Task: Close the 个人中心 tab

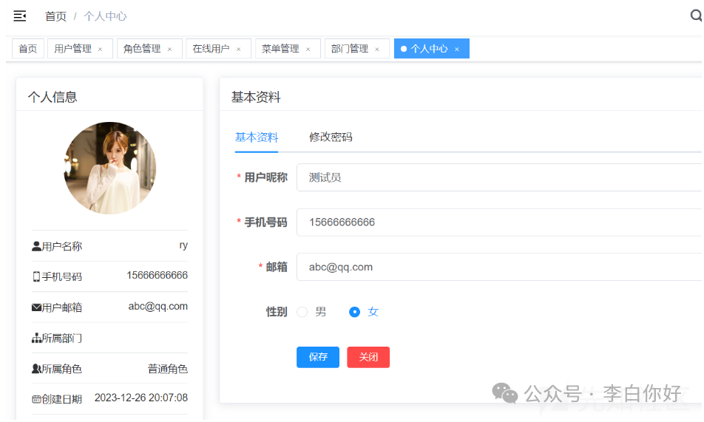Action: (457, 50)
